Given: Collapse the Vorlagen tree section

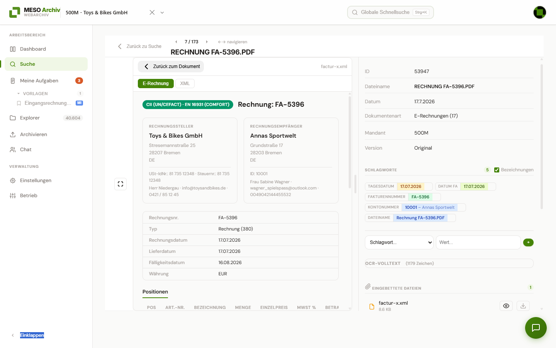Looking at the screenshot, I should click(x=19, y=94).
